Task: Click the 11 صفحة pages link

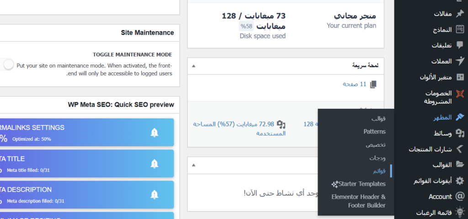Action: (x=355, y=84)
